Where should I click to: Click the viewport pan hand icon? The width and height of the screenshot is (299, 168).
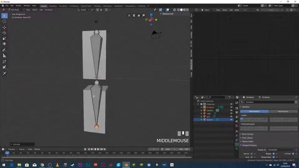coord(139,15)
